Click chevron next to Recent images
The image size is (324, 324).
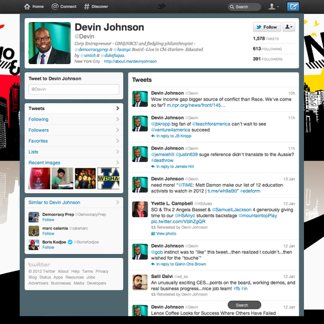click(x=118, y=163)
